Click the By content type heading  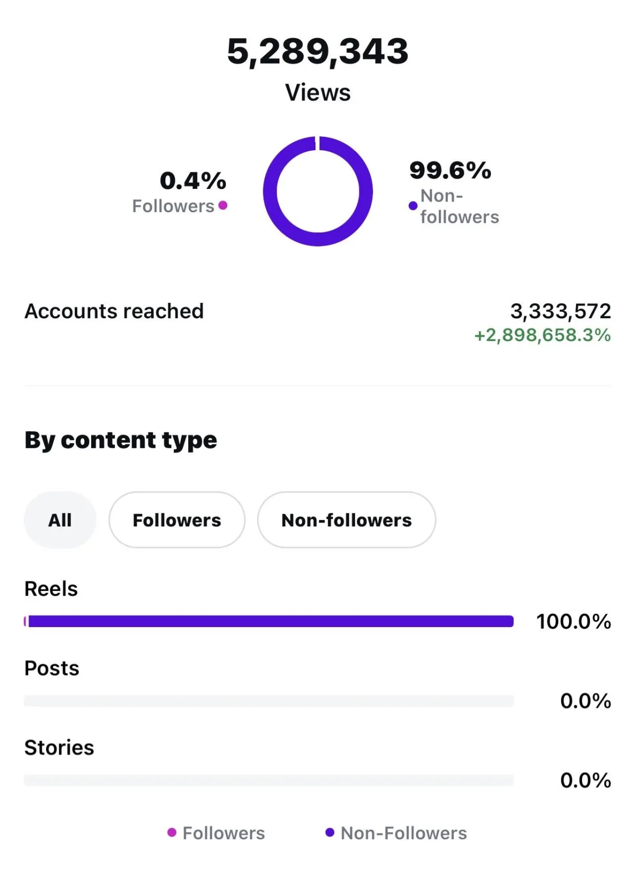121,440
